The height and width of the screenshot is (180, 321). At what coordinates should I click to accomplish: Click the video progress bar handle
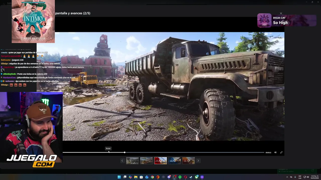pos(124,152)
